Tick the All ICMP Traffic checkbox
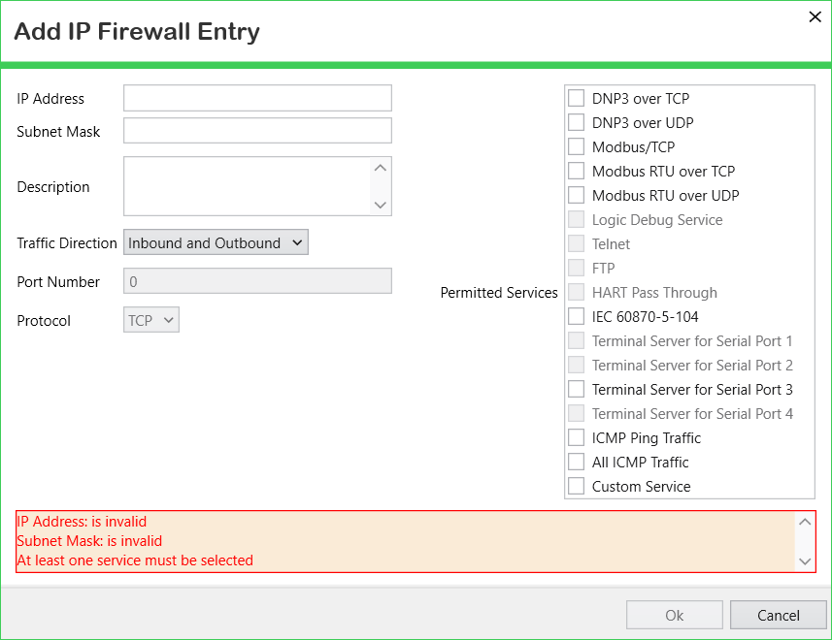The image size is (832, 640). [x=577, y=462]
